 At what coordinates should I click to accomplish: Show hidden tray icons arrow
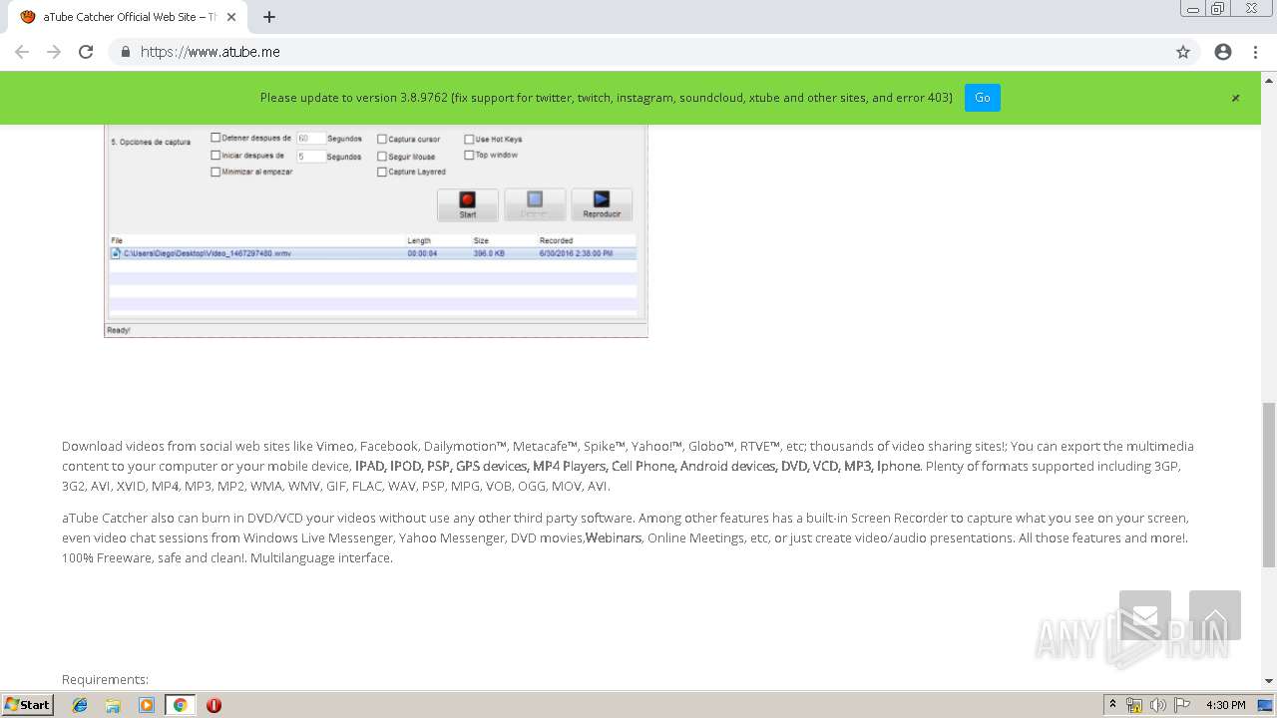tap(1112, 705)
